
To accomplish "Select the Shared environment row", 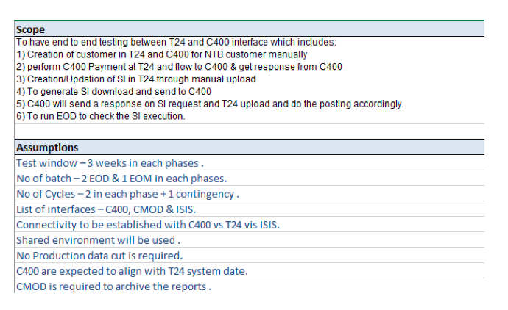I will tap(250, 240).
